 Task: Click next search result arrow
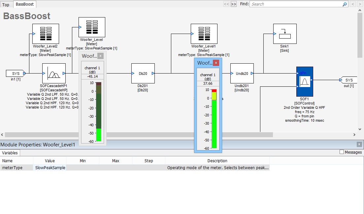360,4
